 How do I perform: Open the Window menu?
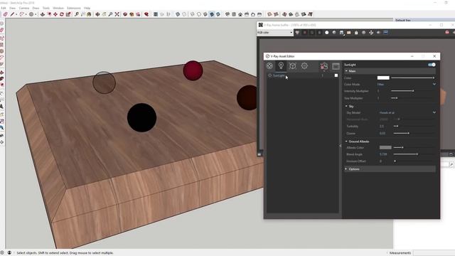pyautogui.click(x=58, y=8)
